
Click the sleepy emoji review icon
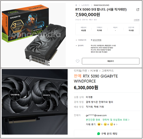tap(111, 124)
